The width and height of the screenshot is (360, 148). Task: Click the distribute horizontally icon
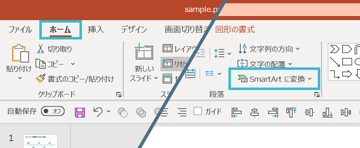coord(346,112)
